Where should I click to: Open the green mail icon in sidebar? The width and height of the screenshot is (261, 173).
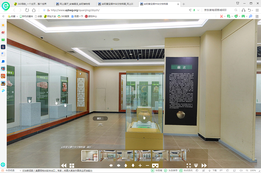coord(3,39)
